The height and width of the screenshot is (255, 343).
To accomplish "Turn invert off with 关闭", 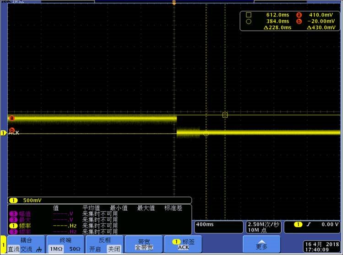I will pyautogui.click(x=114, y=249).
